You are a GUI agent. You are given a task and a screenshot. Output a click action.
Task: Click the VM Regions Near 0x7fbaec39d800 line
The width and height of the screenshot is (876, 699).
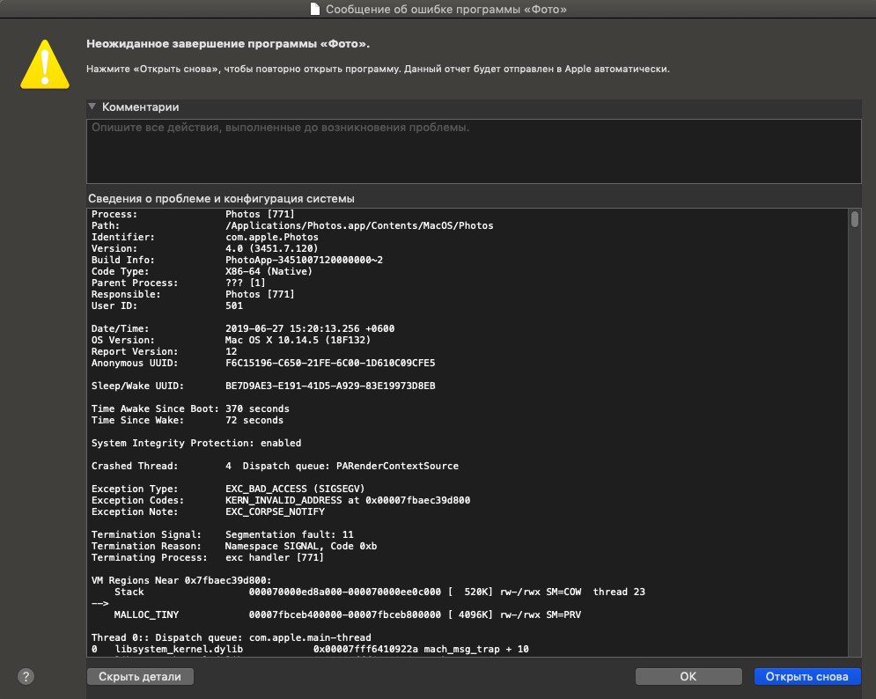(181, 580)
